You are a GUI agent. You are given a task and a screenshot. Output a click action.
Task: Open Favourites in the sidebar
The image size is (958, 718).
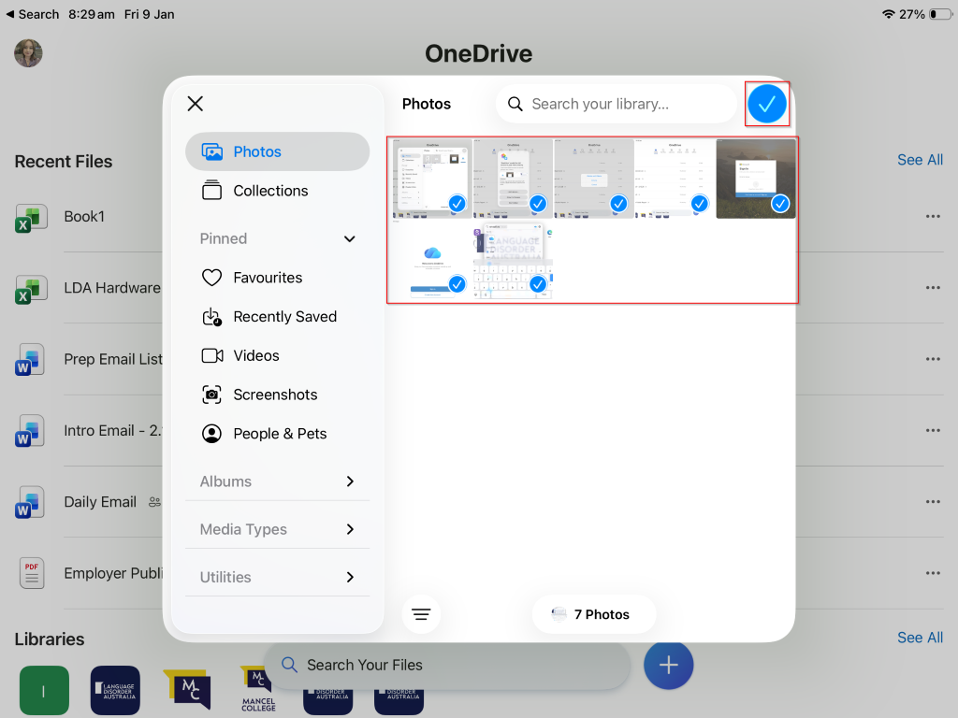click(x=277, y=278)
